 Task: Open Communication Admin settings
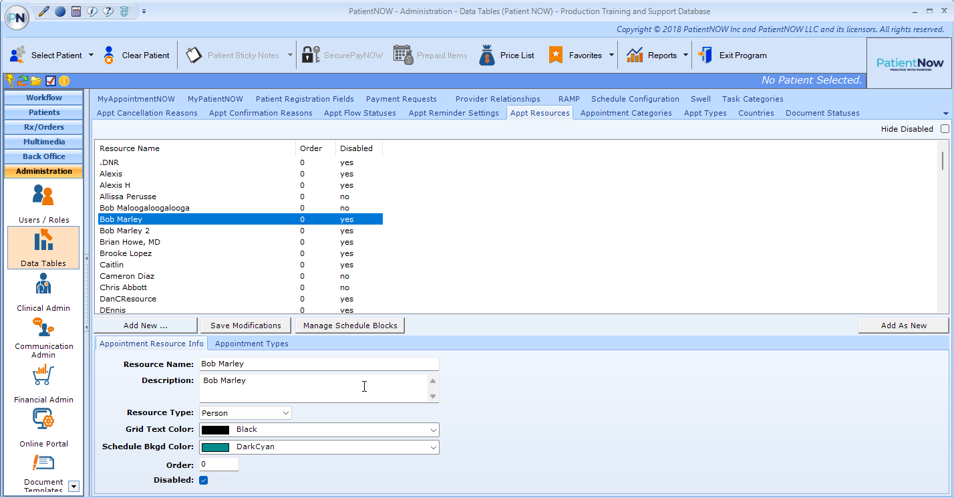pyautogui.click(x=43, y=330)
